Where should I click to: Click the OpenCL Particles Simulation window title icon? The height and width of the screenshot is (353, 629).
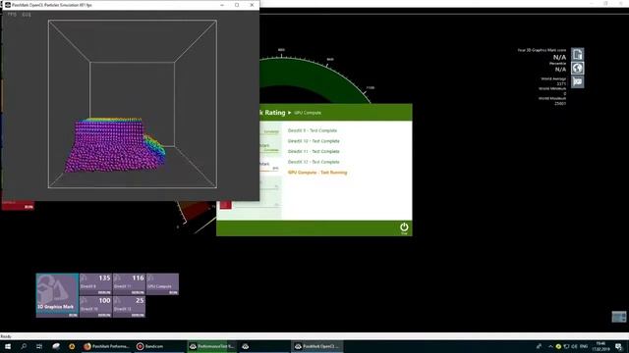point(8,5)
